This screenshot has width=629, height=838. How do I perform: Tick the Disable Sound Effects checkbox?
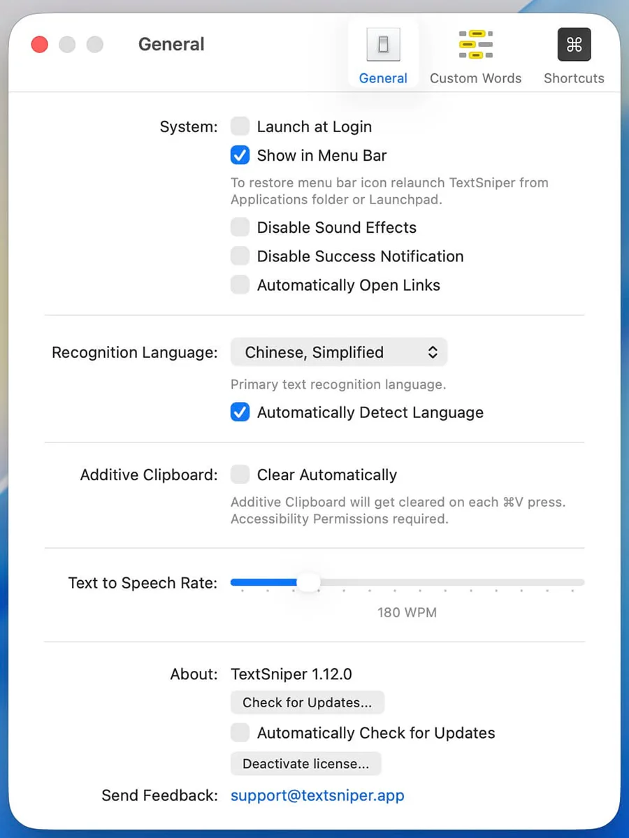pyautogui.click(x=240, y=227)
